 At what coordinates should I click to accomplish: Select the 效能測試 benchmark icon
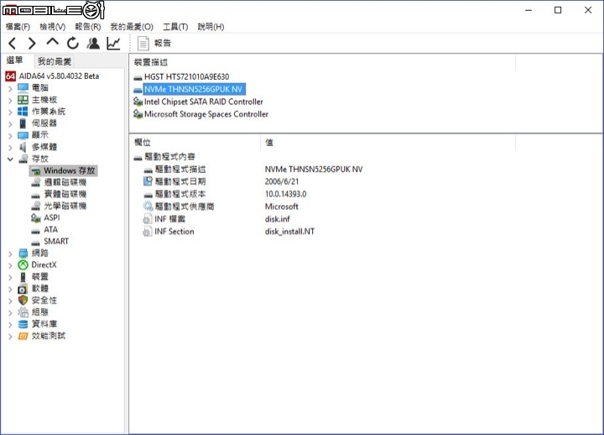(23, 336)
